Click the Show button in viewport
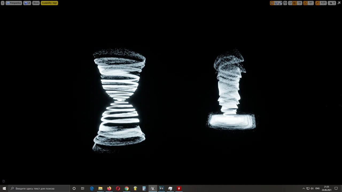This screenshot has height=192, width=342. [36, 3]
